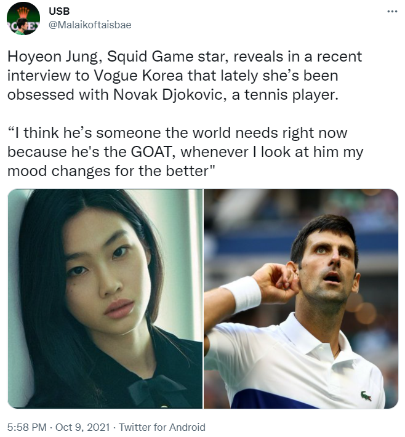
Task: Click the Oct 9, 2021 date
Action: (x=82, y=427)
